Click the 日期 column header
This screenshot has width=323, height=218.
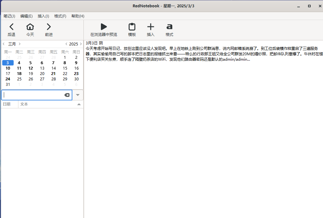(x=10, y=104)
